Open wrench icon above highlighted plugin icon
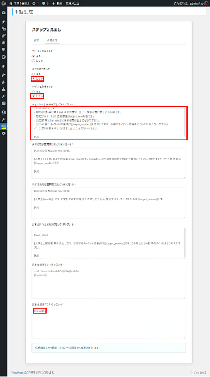 [x=3, y=119]
